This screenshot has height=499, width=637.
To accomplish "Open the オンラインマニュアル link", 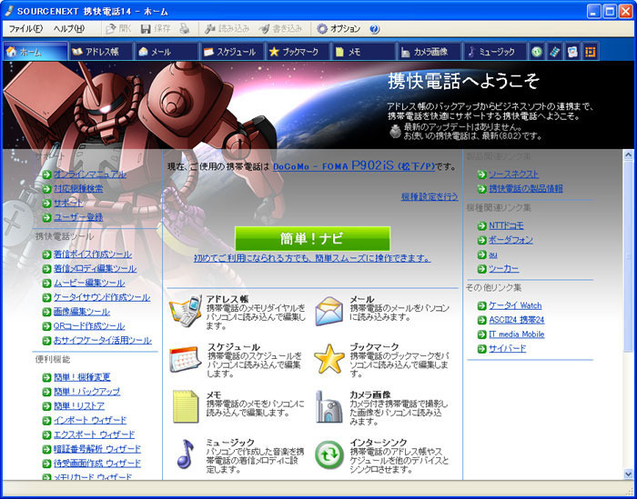I will click(90, 175).
